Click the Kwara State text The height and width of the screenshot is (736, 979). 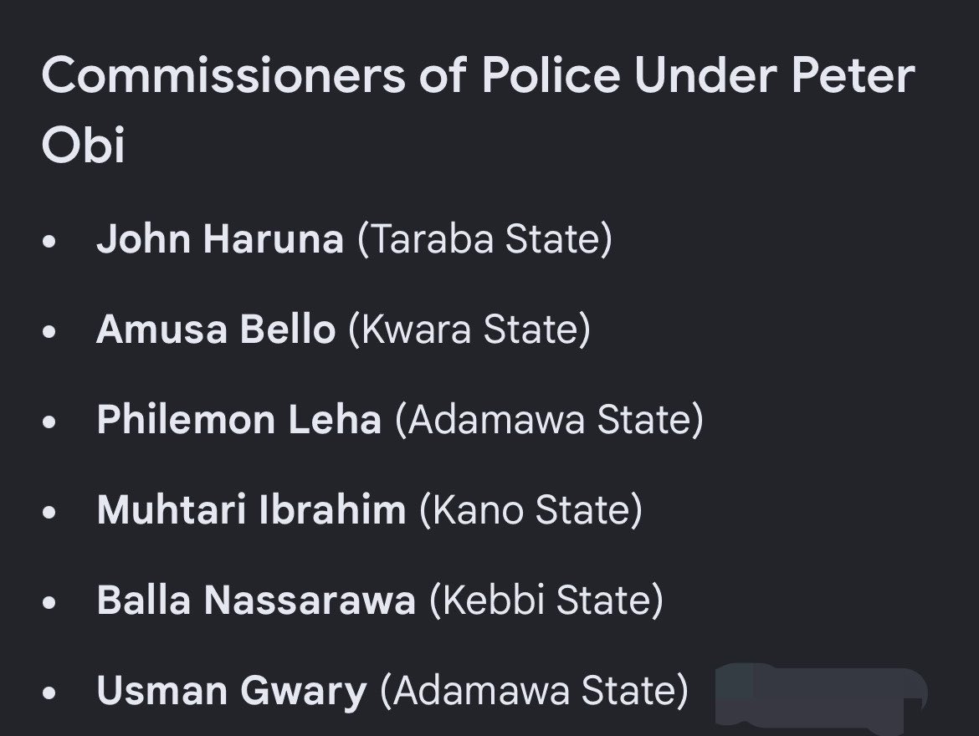469,329
